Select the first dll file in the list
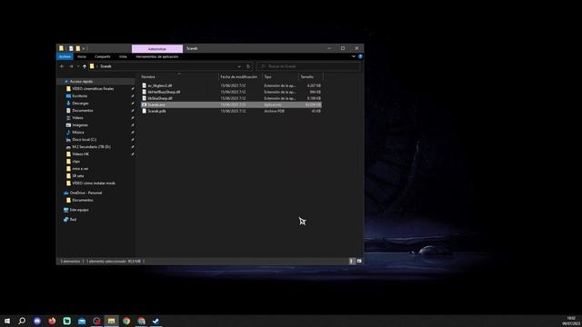Viewport: 582px width, 327px height. pos(231,85)
